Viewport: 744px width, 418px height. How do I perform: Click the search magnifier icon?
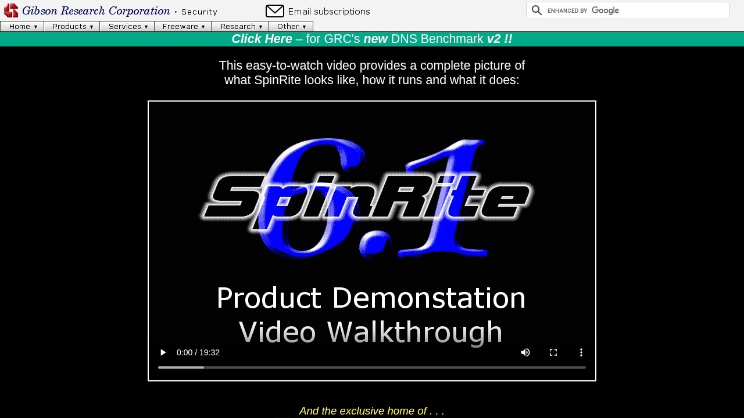[x=537, y=10]
